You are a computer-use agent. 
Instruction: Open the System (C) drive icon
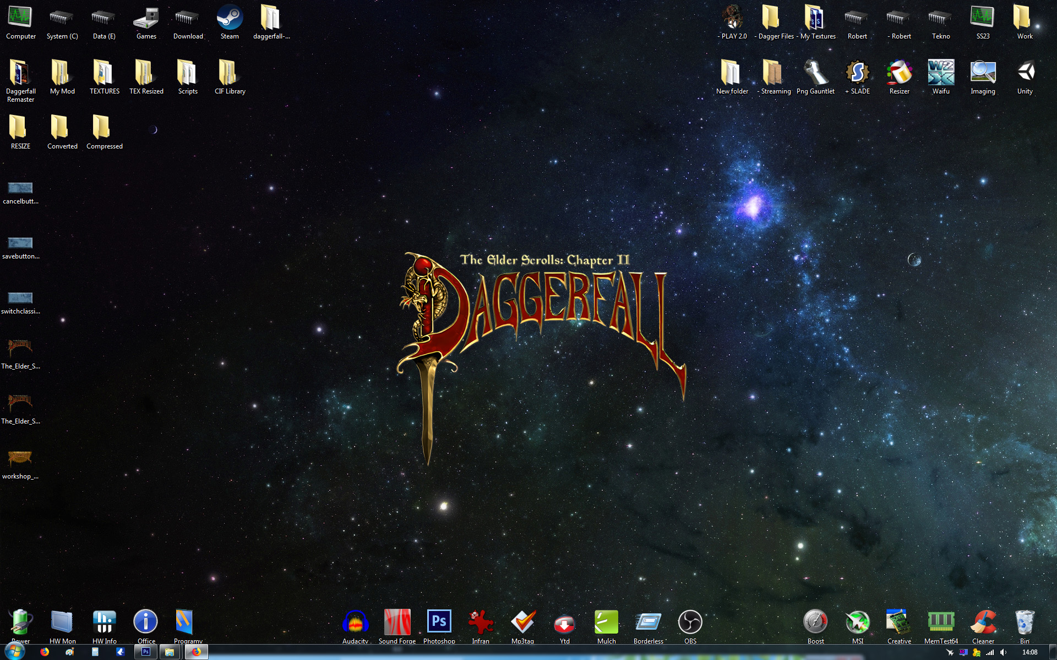(x=62, y=23)
